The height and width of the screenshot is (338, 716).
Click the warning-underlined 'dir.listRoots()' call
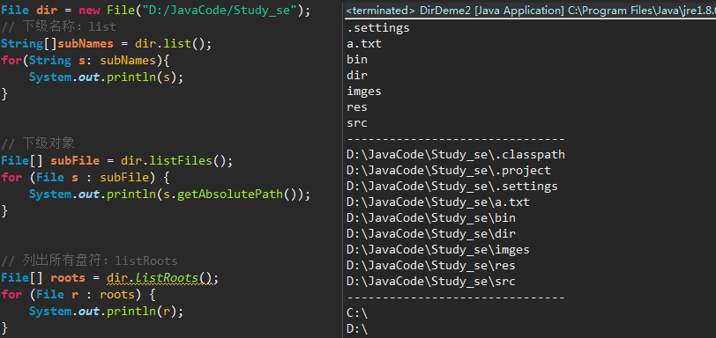[160, 278]
